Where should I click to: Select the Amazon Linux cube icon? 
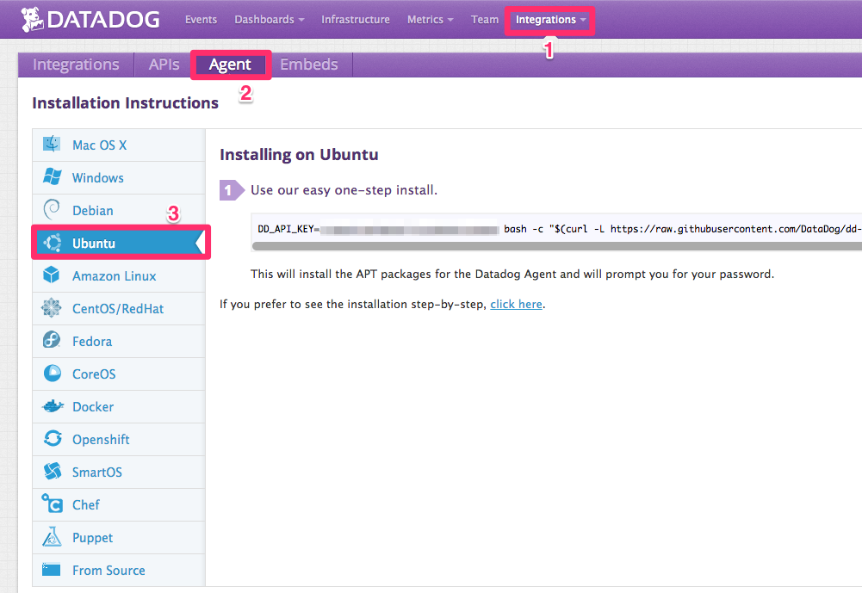[x=52, y=275]
